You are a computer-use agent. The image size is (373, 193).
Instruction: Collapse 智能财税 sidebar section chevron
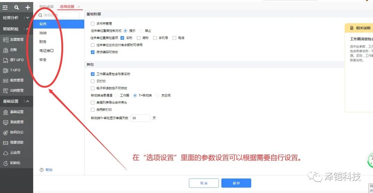(28, 29)
